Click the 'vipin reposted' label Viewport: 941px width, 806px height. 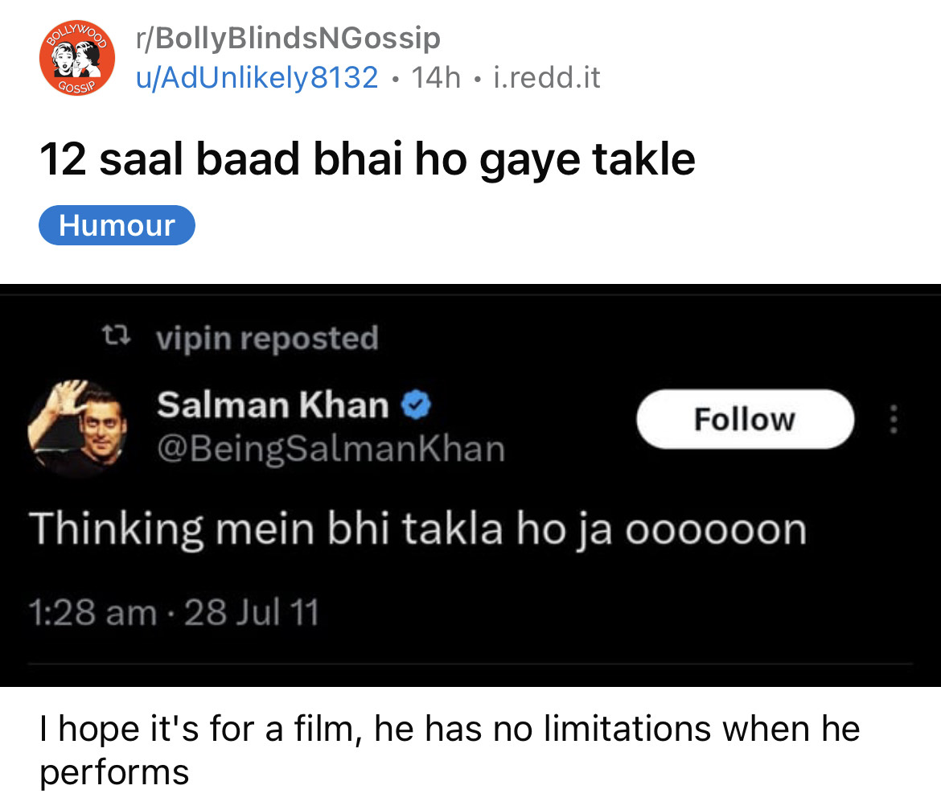(266, 339)
